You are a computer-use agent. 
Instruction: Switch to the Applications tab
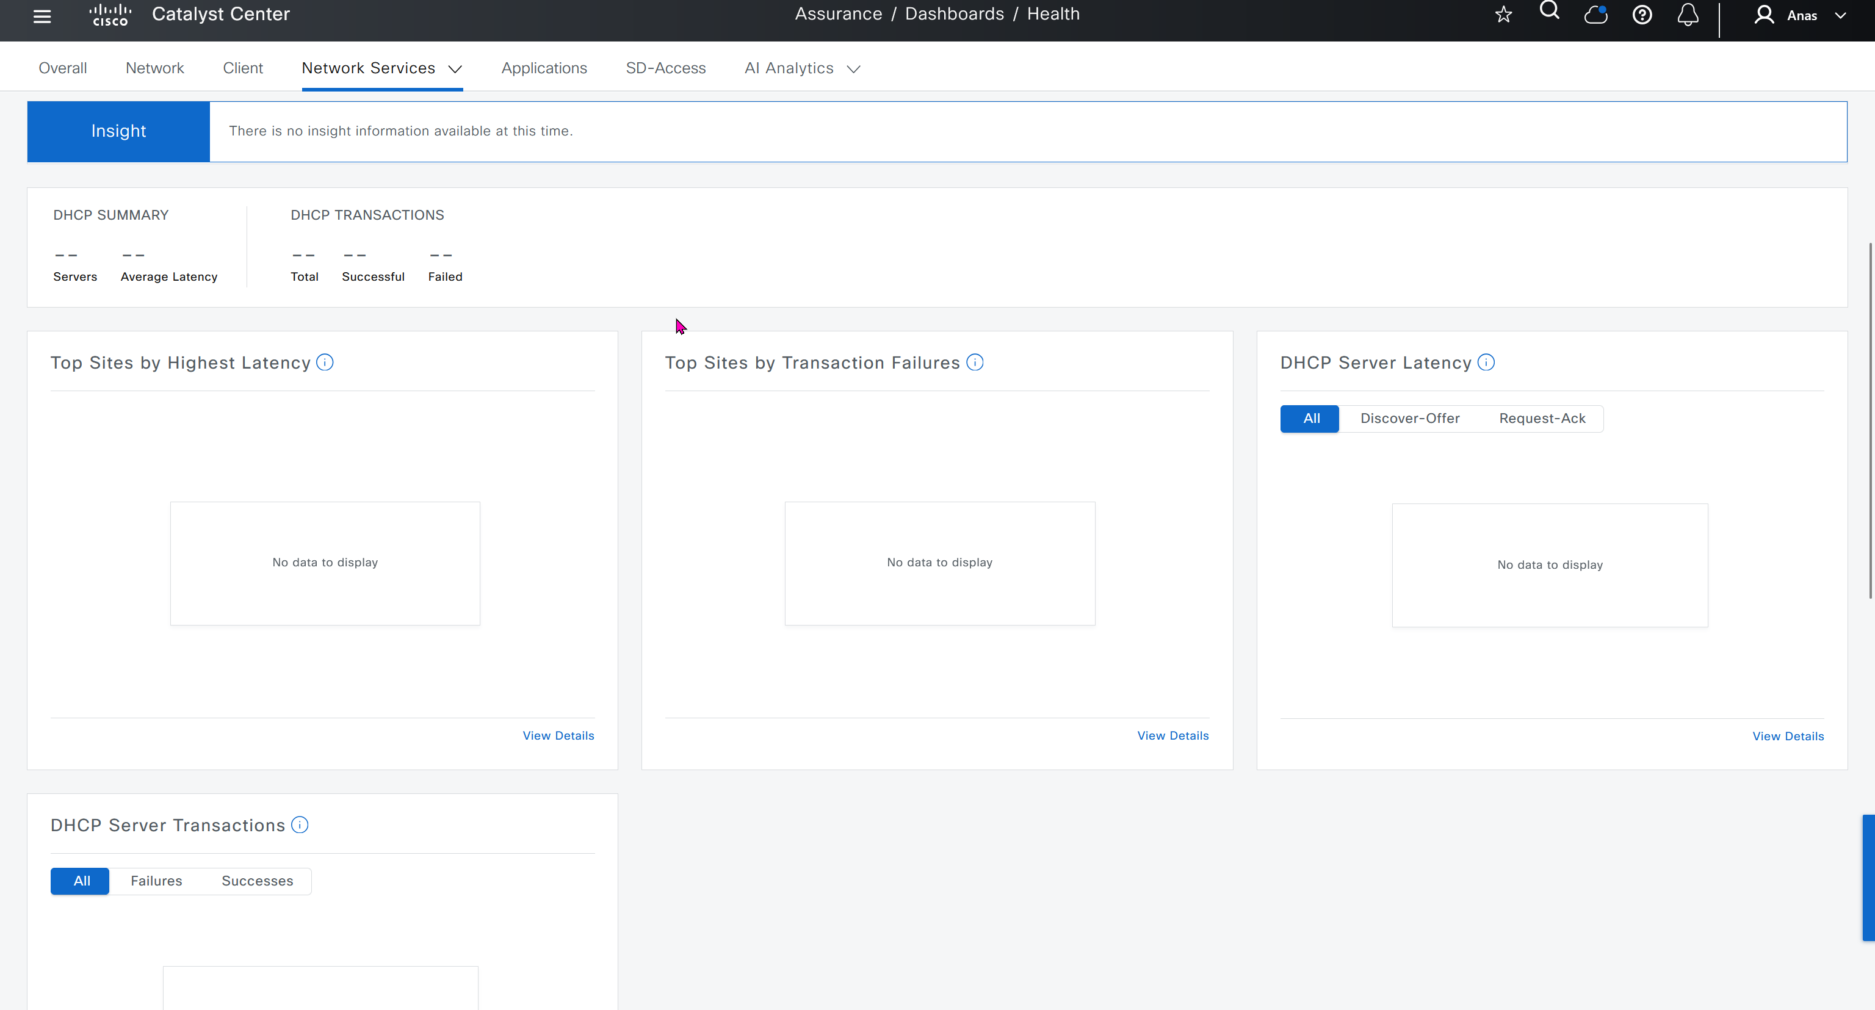(544, 68)
